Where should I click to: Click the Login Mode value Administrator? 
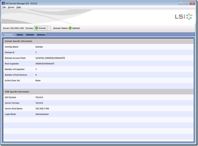coord(42,114)
